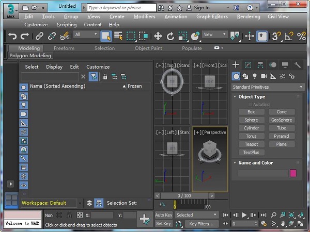Activate the Select and Move tool
310x232 pixels.
(158, 36)
